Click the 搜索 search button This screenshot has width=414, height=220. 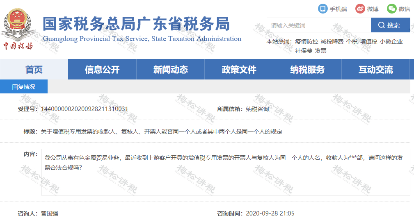point(390,25)
